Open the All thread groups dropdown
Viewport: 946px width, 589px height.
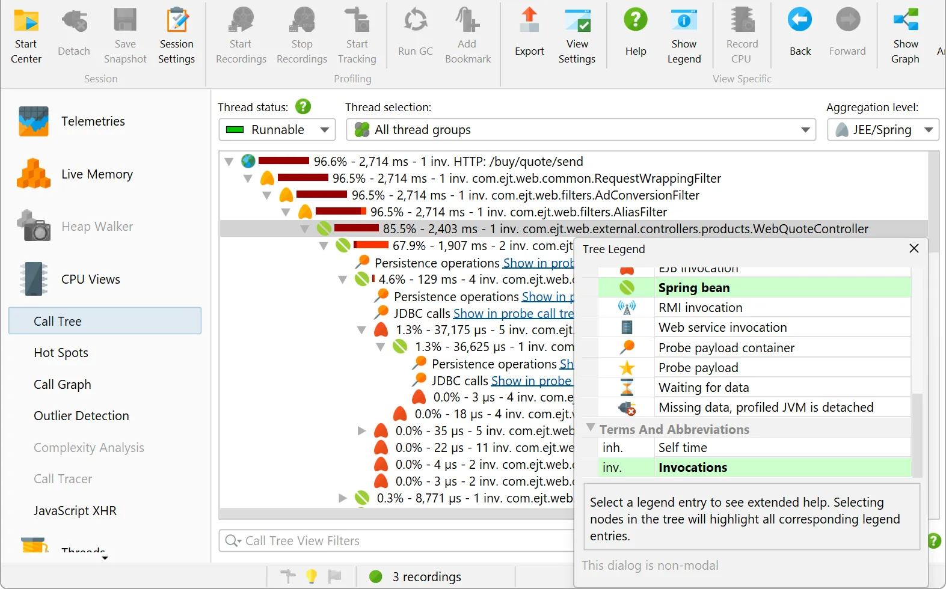580,130
